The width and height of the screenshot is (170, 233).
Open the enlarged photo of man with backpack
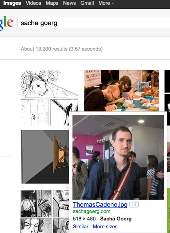pos(118,157)
